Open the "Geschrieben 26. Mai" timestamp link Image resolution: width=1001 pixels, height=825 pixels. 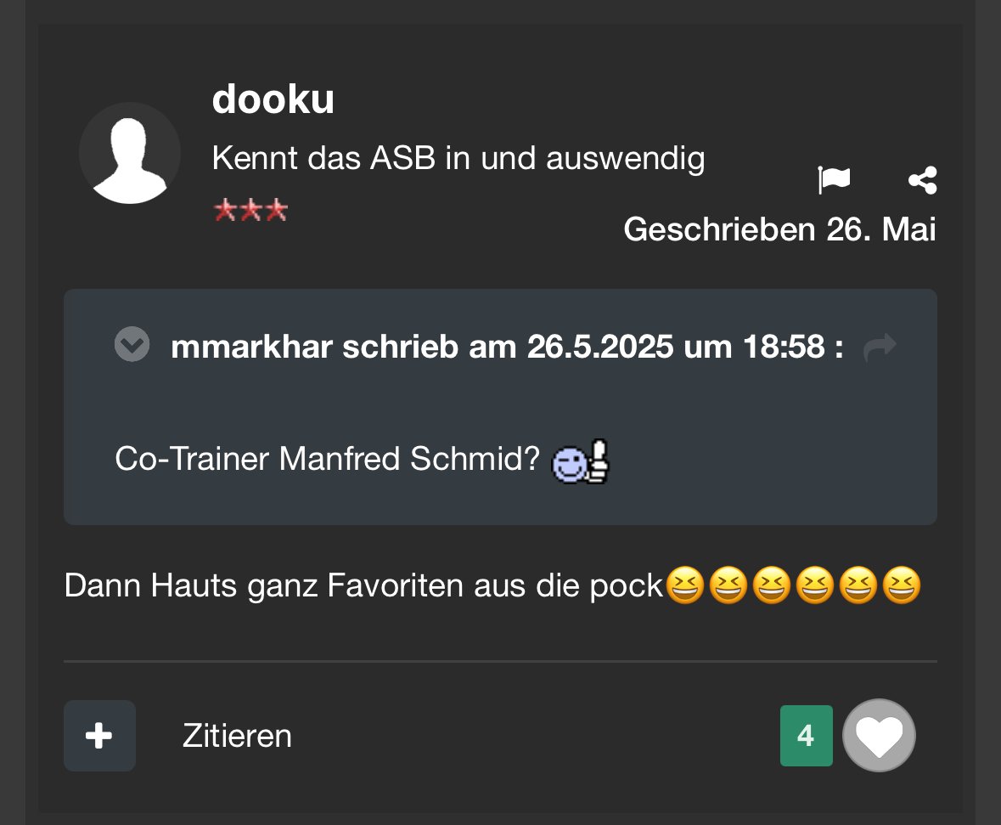coord(779,229)
